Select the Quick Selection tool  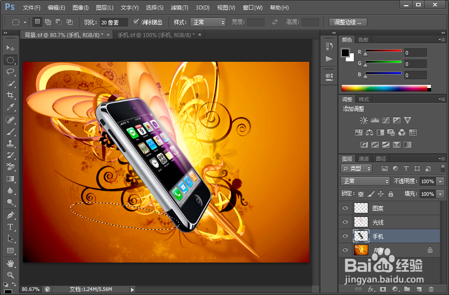tap(10, 83)
